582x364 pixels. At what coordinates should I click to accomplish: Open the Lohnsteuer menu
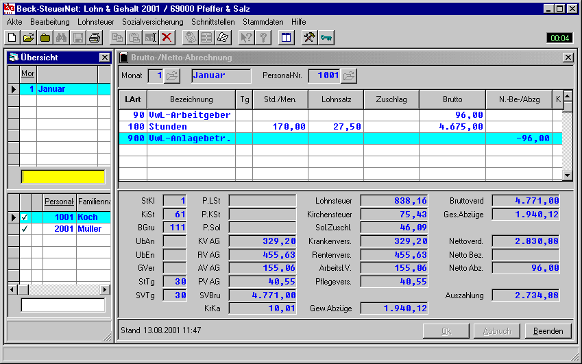(x=96, y=22)
